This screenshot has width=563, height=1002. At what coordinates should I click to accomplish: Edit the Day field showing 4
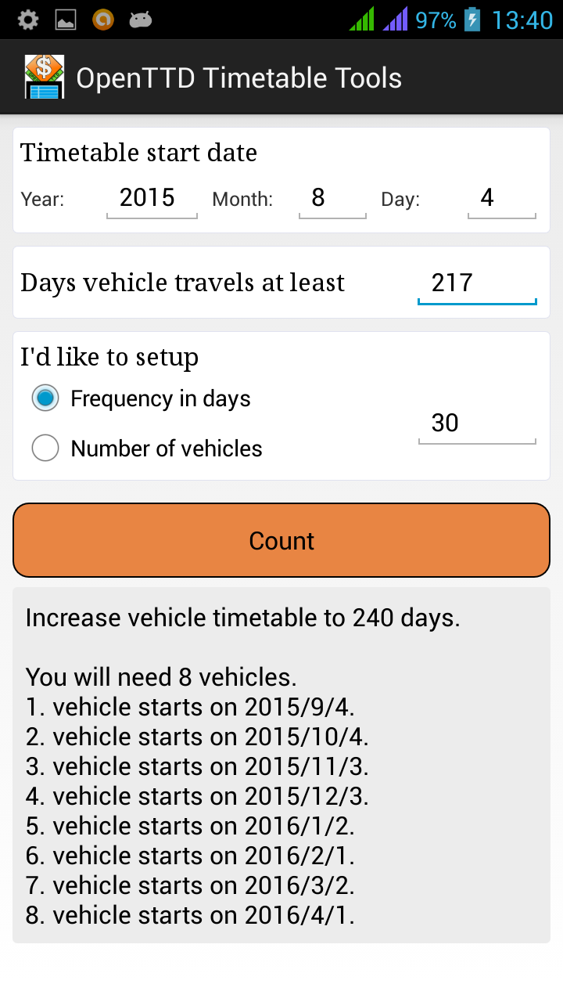pyautogui.click(x=501, y=199)
